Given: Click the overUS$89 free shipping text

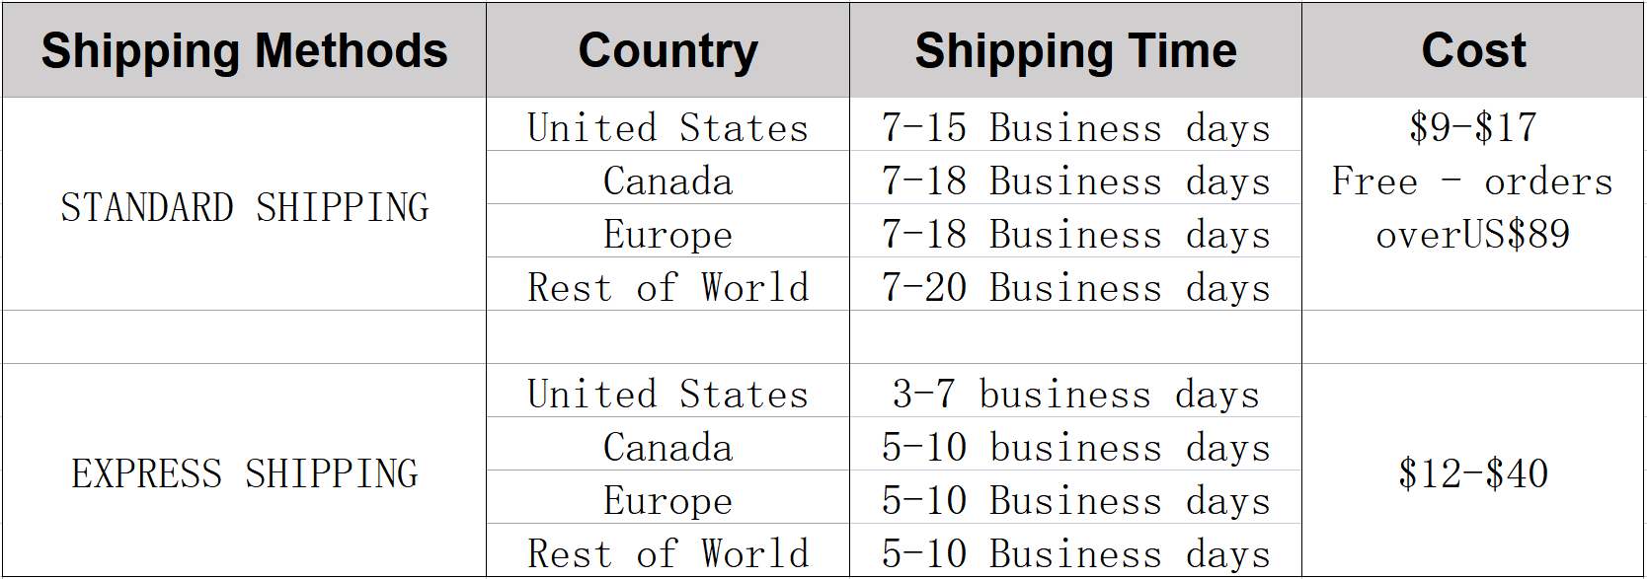Looking at the screenshot, I should 1472,234.
